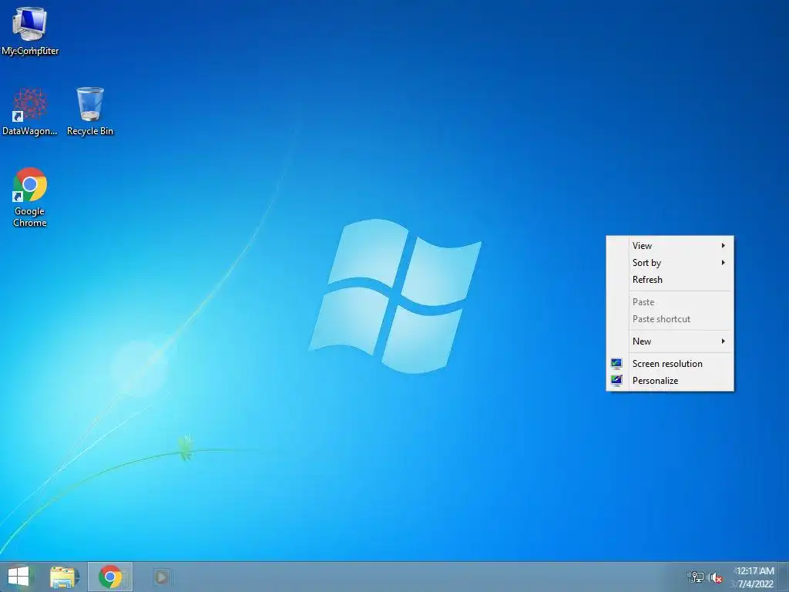Open Personalize from the context menu
Screen dimensions: 789x592
[x=670, y=381]
